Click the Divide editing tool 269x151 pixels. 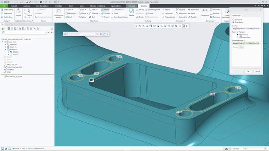tap(140, 17)
